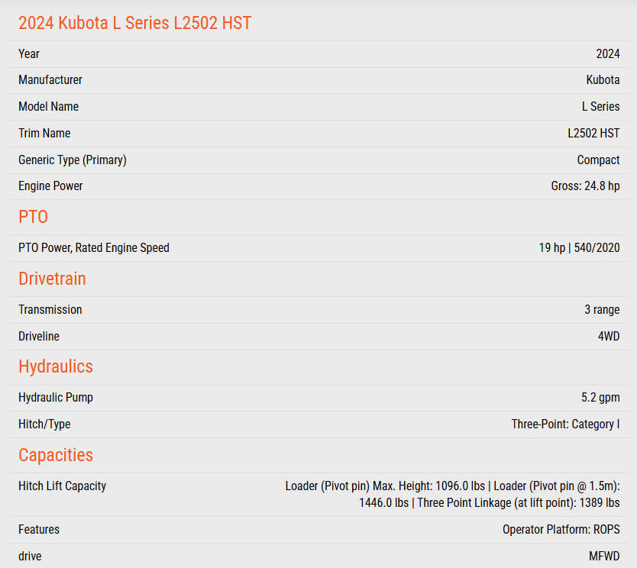Screen dimensions: 637x568
Task: Select the PTO section heading
Action: point(33,217)
